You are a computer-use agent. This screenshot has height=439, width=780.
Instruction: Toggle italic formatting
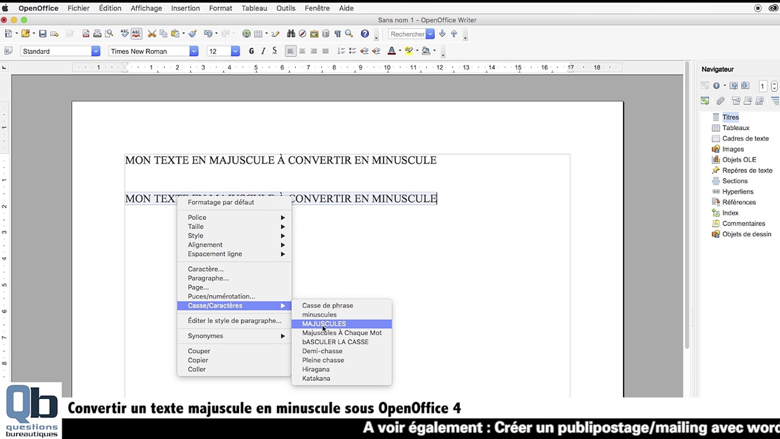[263, 51]
